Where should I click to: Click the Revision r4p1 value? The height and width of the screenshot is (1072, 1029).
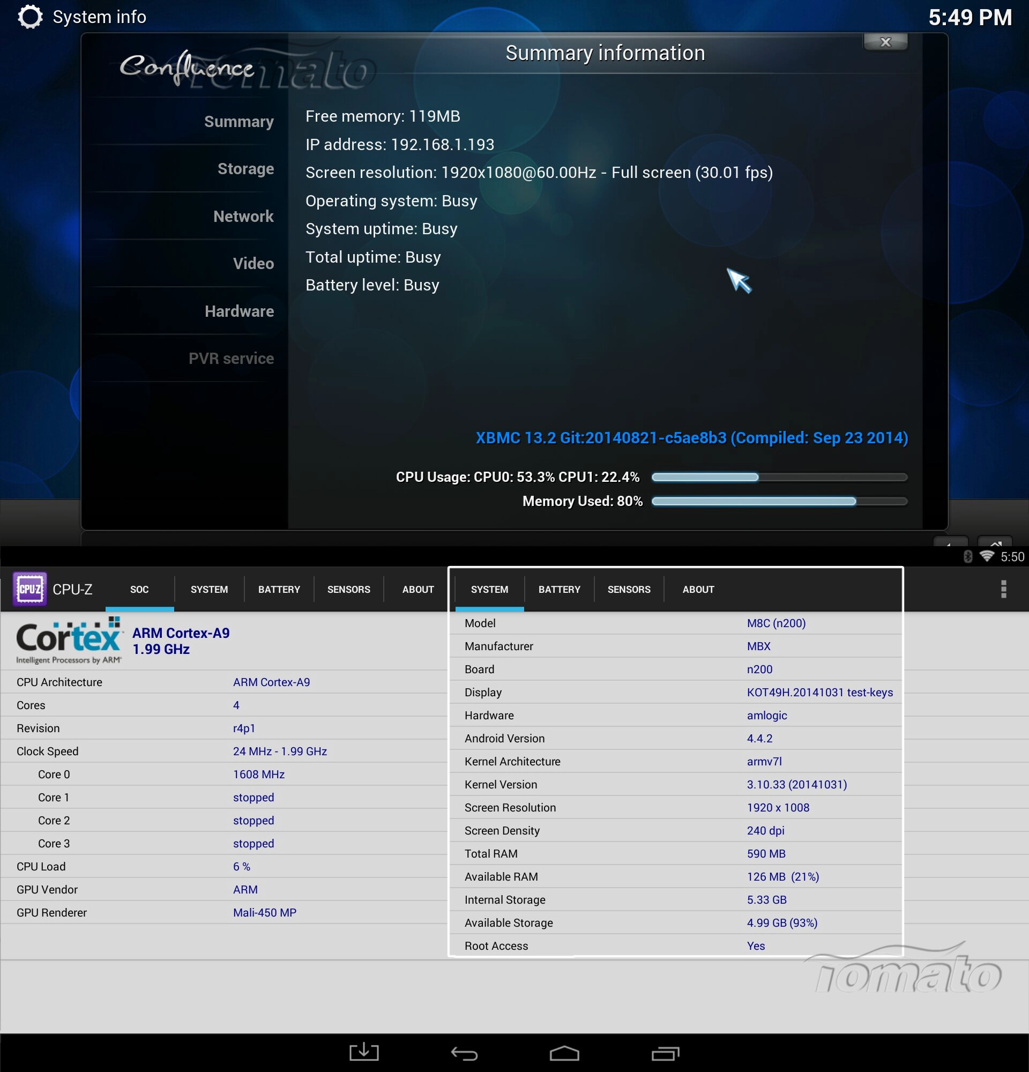pyautogui.click(x=244, y=728)
